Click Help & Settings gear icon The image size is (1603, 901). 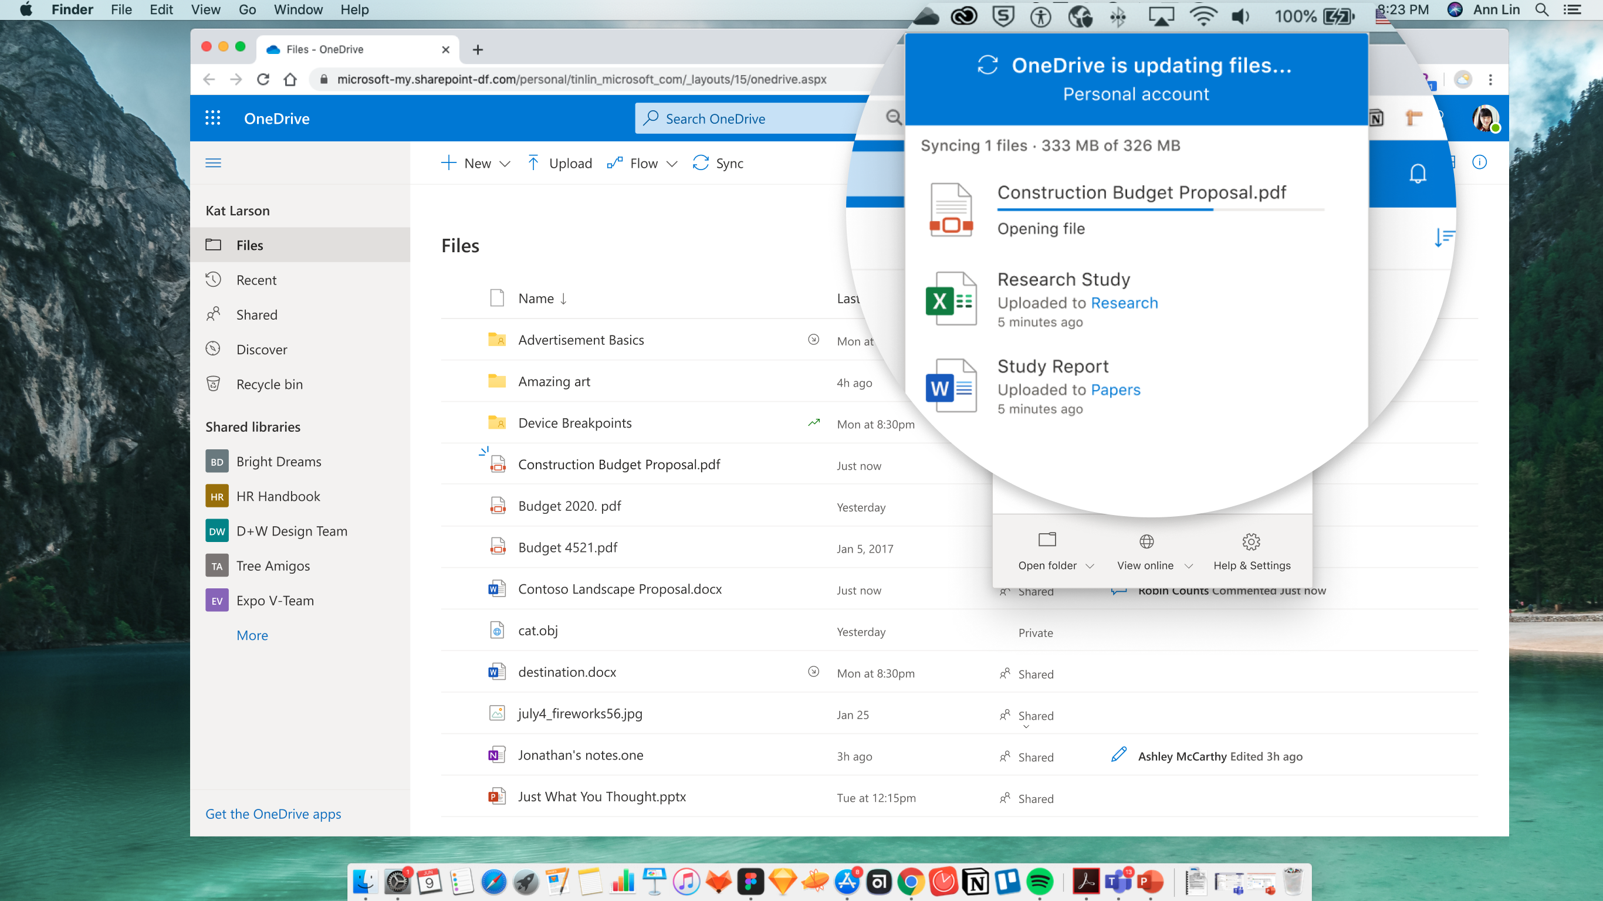tap(1251, 541)
